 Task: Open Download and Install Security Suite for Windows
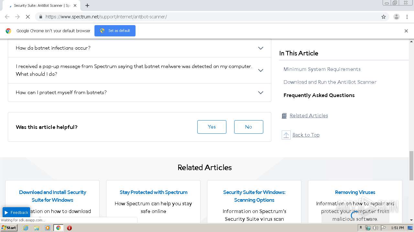(52, 196)
